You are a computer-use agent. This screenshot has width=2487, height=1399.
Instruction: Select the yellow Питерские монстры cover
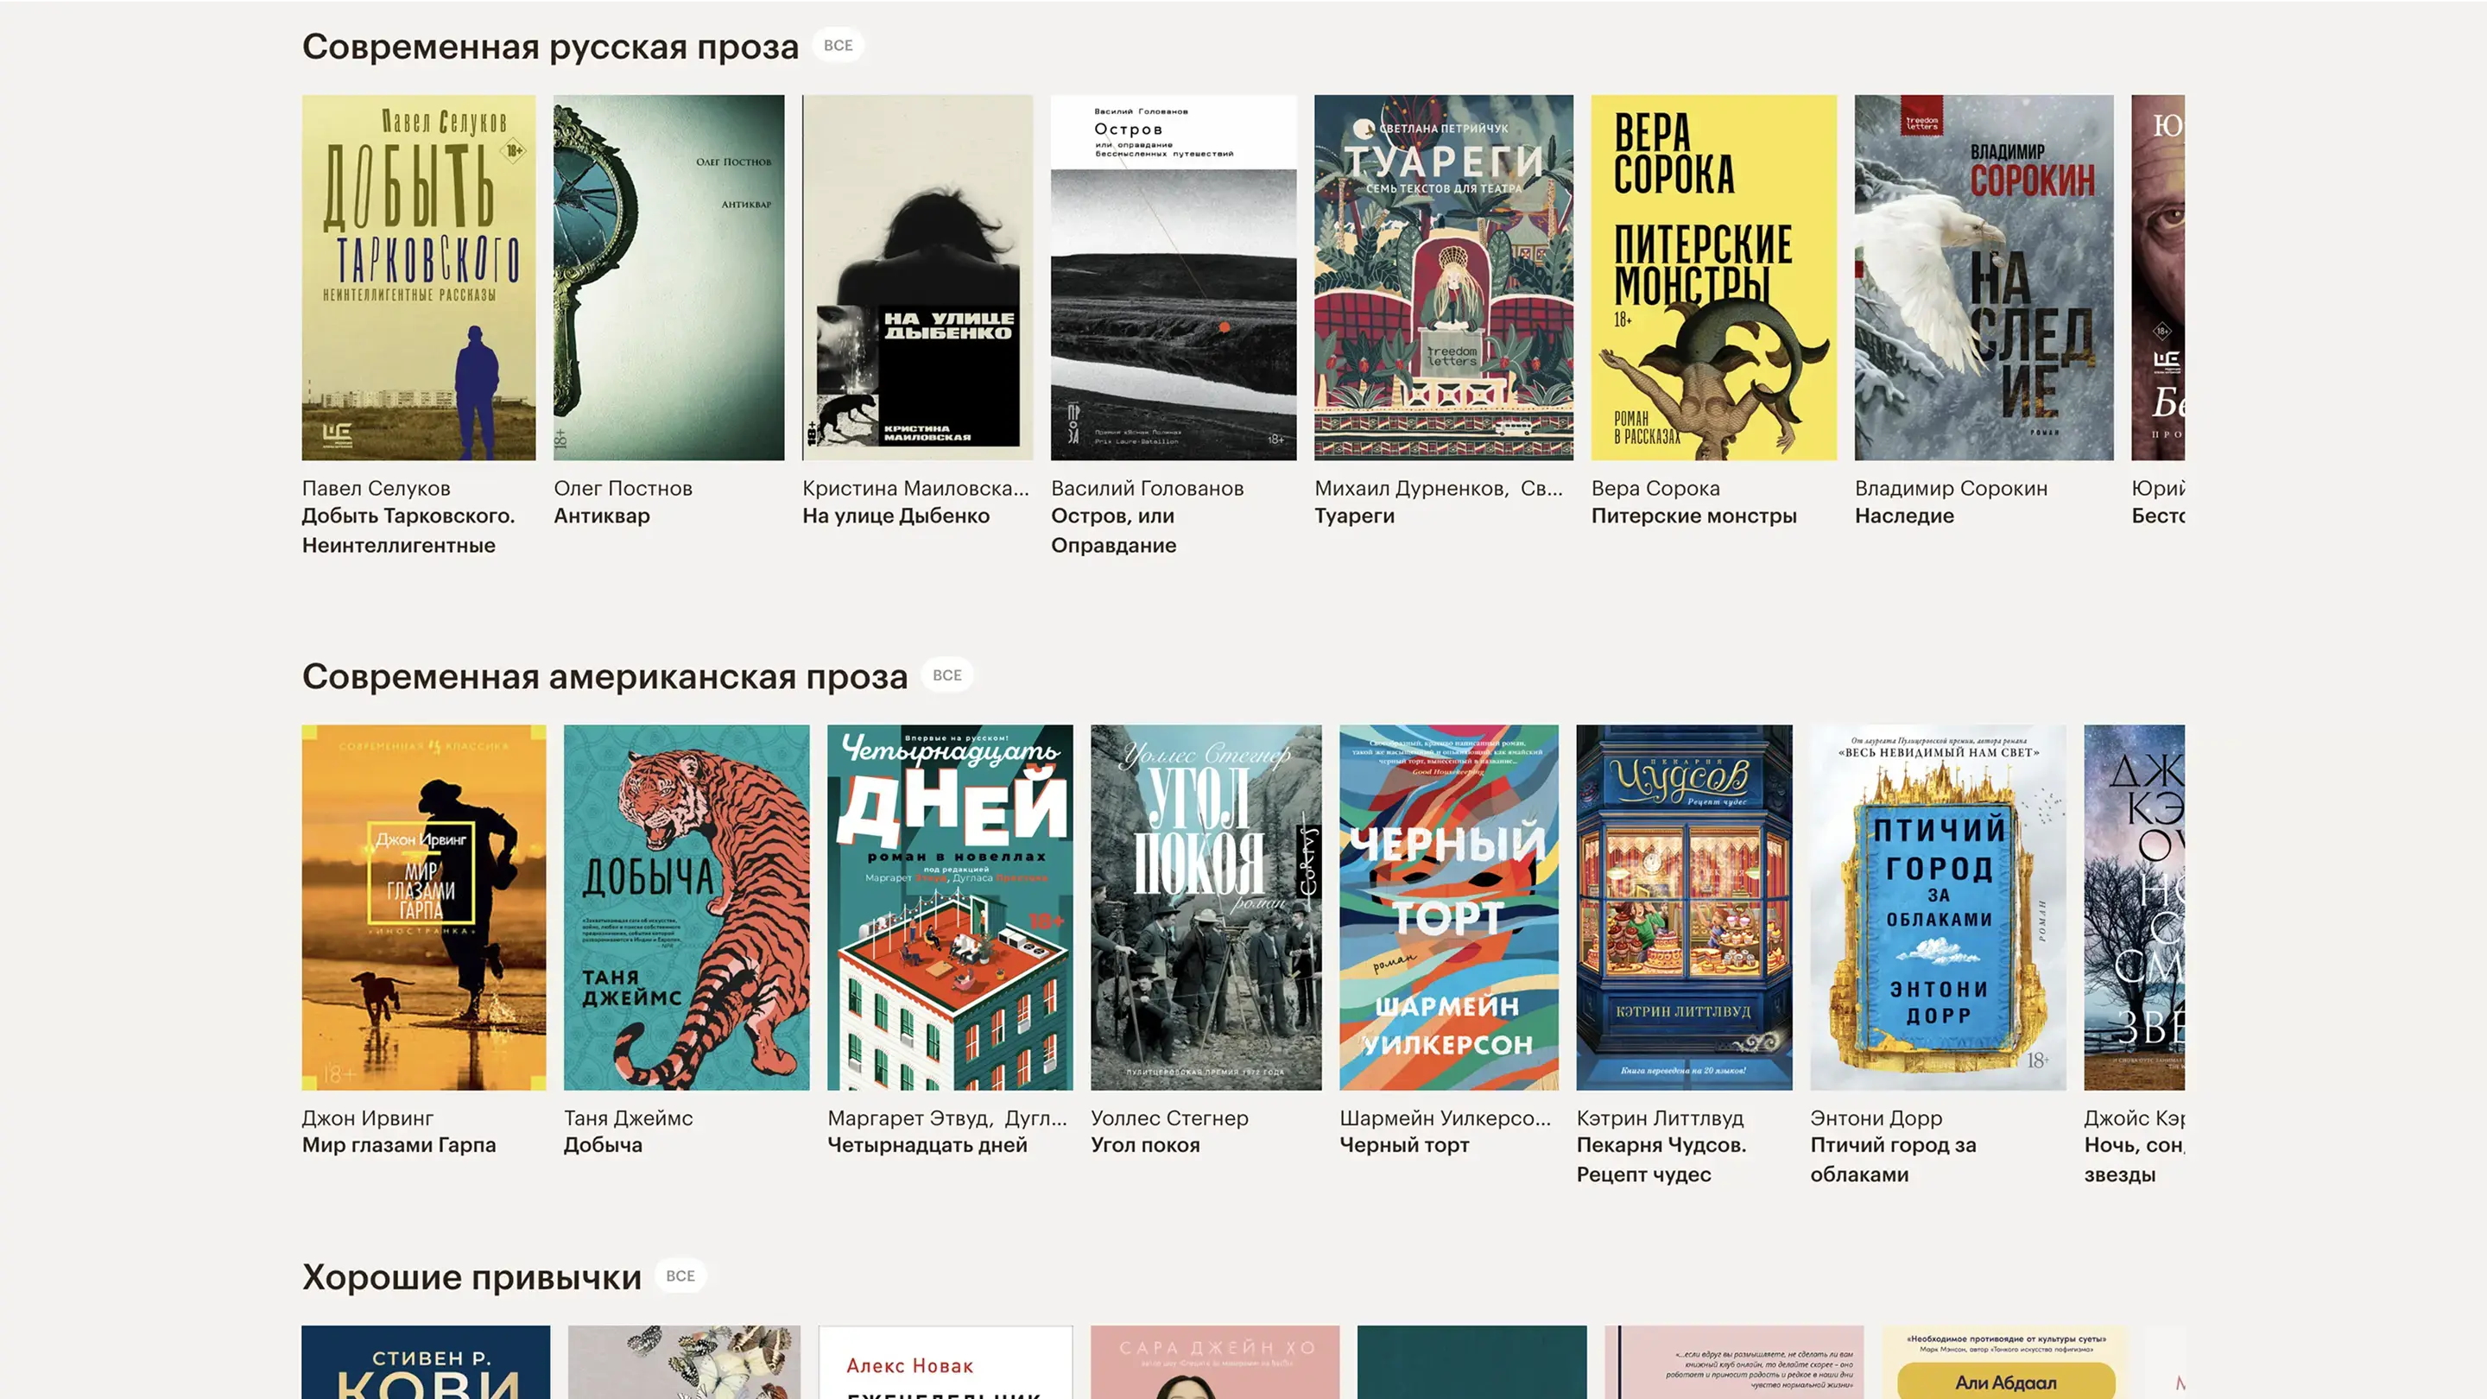pyautogui.click(x=1713, y=277)
